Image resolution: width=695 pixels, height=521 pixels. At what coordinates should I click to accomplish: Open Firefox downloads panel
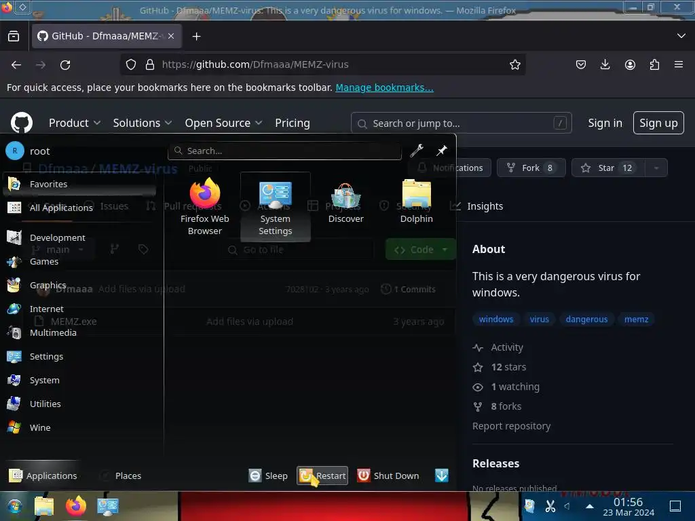pyautogui.click(x=605, y=64)
